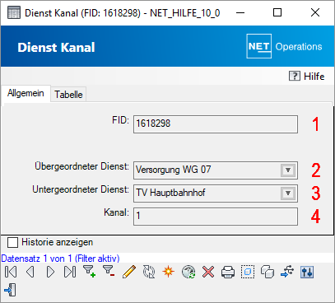Screen dimensions: 335x303
Task: Click into the Kanal input field
Action: click(216, 217)
